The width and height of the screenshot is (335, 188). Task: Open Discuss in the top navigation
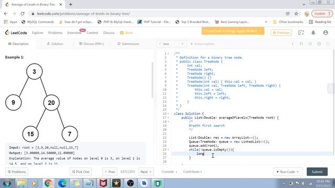point(109,32)
